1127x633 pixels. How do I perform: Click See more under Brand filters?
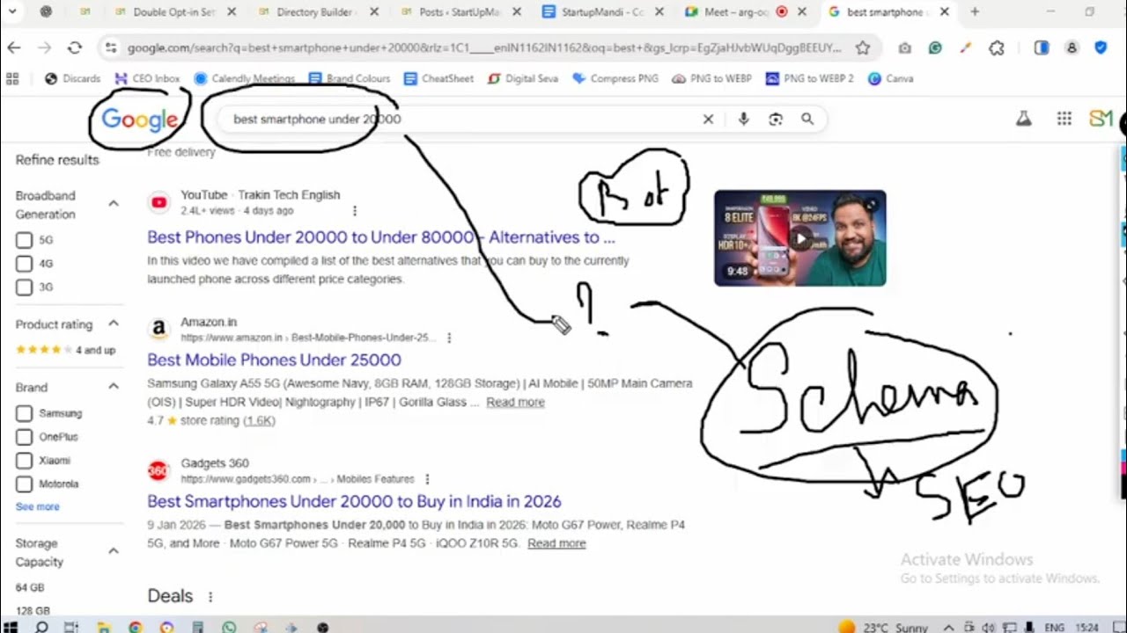tap(37, 506)
